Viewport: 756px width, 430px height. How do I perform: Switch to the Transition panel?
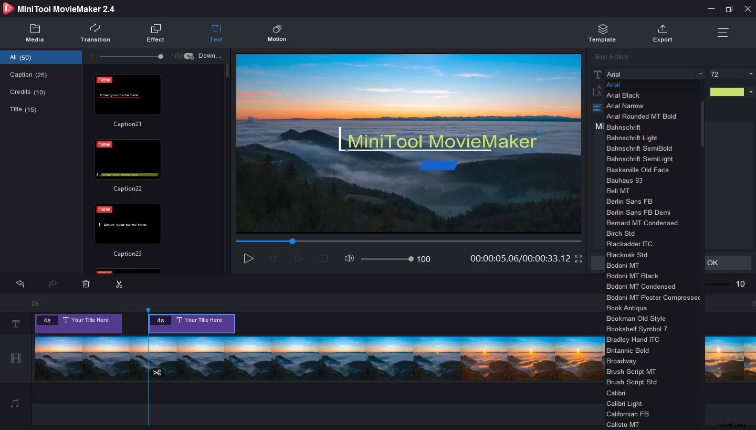95,33
